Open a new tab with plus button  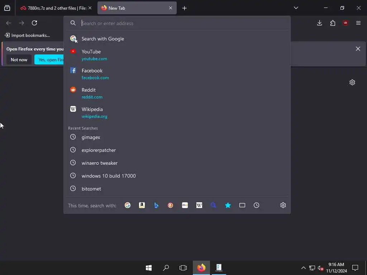(185, 8)
